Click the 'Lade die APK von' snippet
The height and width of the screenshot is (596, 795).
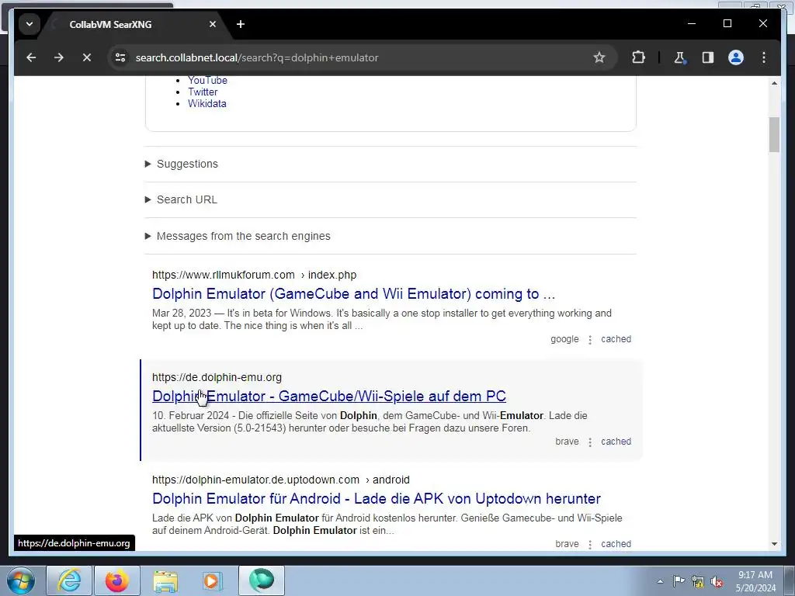coord(387,524)
